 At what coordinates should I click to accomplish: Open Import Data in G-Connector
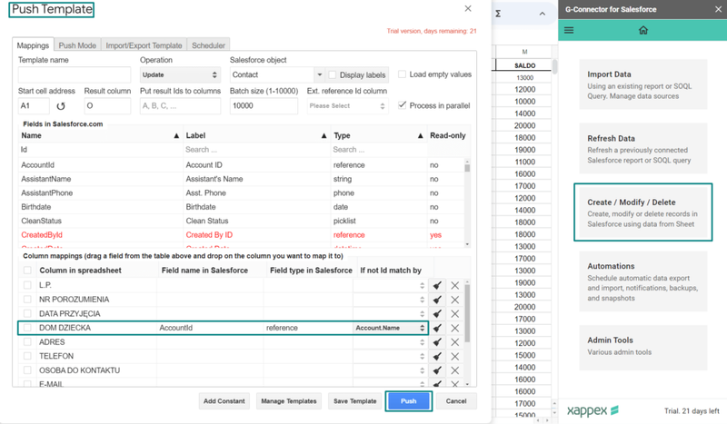[x=643, y=84]
